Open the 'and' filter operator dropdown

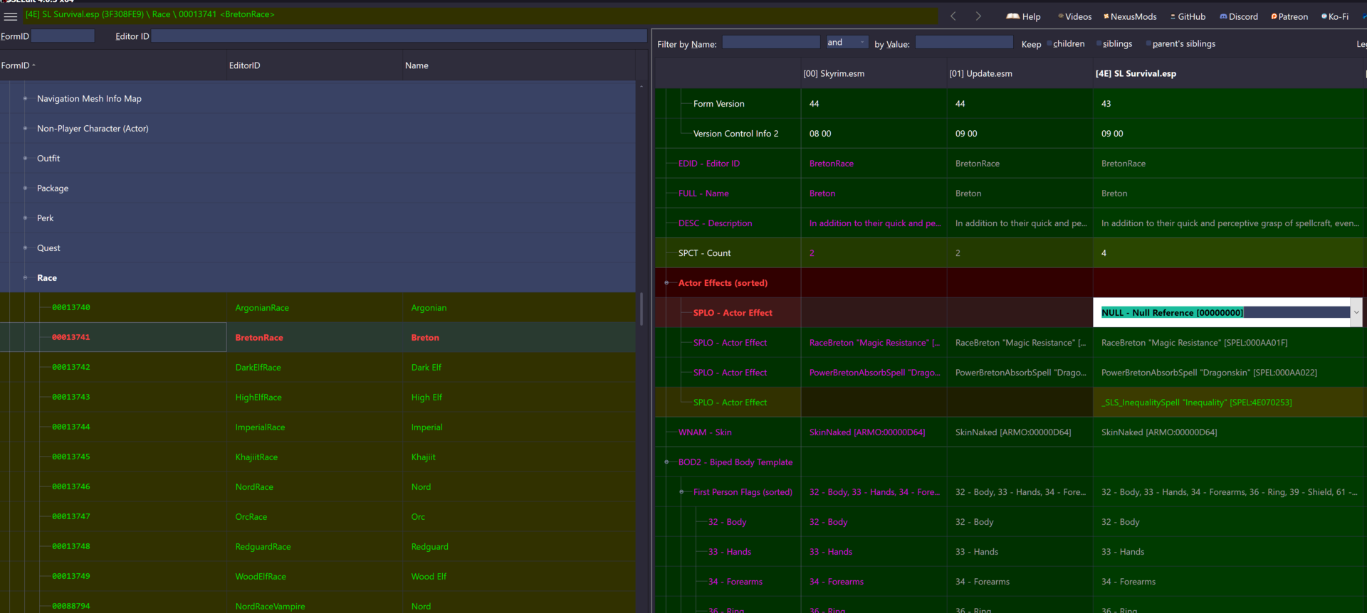pos(847,43)
